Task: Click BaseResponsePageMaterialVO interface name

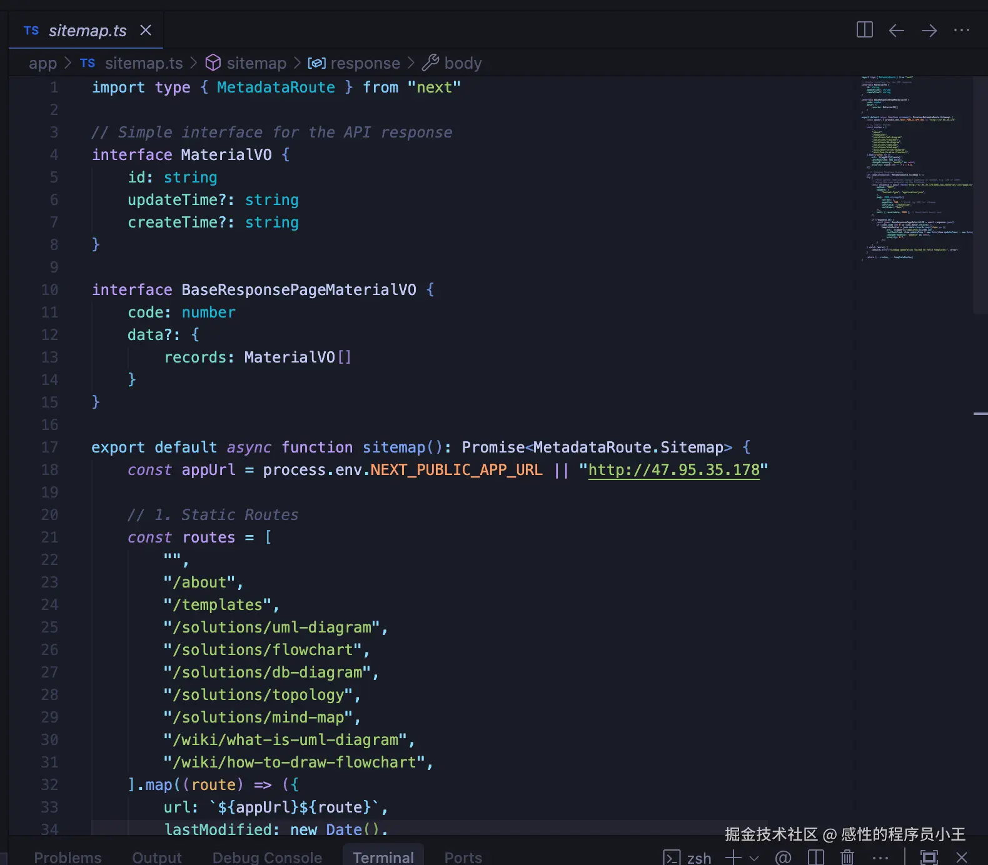Action: point(299,290)
